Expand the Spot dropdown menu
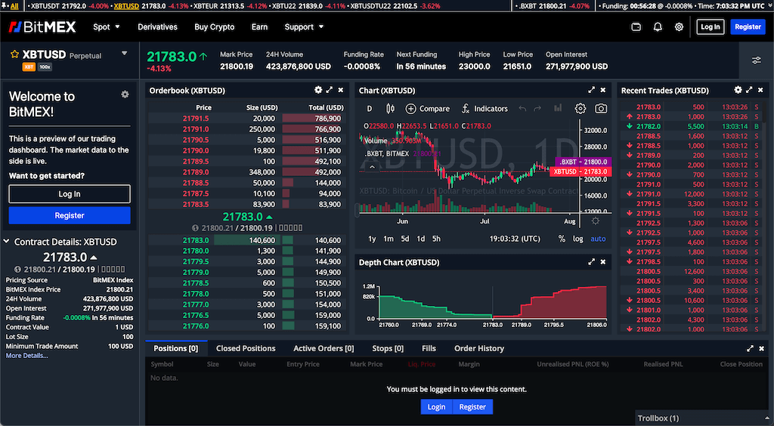 (105, 27)
